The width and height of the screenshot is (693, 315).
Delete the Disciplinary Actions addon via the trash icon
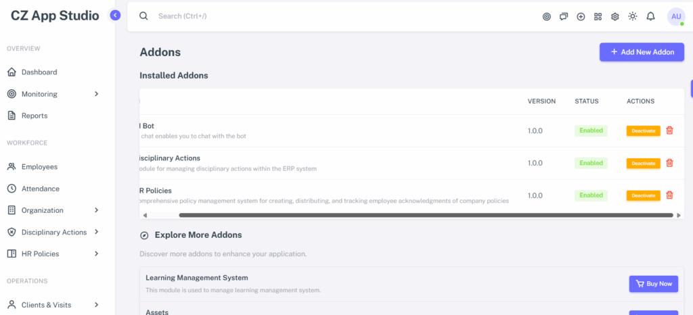[669, 163]
